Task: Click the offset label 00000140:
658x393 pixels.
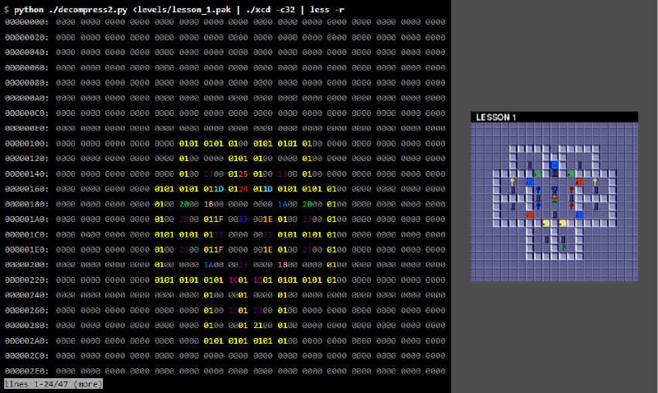Action: pos(27,173)
